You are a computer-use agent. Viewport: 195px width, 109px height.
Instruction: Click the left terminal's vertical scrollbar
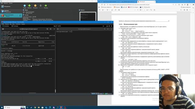coord(55,91)
